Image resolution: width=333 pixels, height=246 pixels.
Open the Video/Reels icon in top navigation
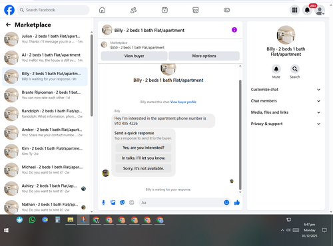(x=165, y=10)
